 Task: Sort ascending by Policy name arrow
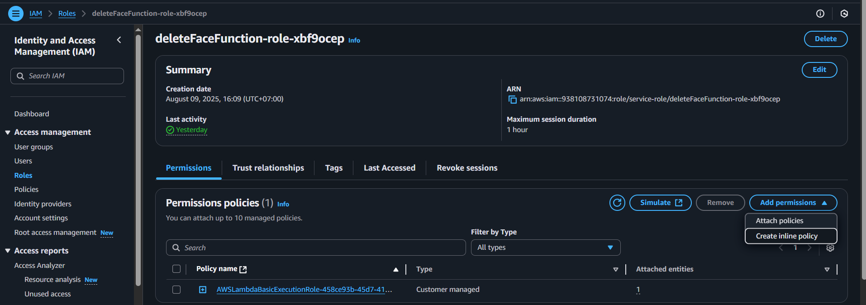(396, 269)
